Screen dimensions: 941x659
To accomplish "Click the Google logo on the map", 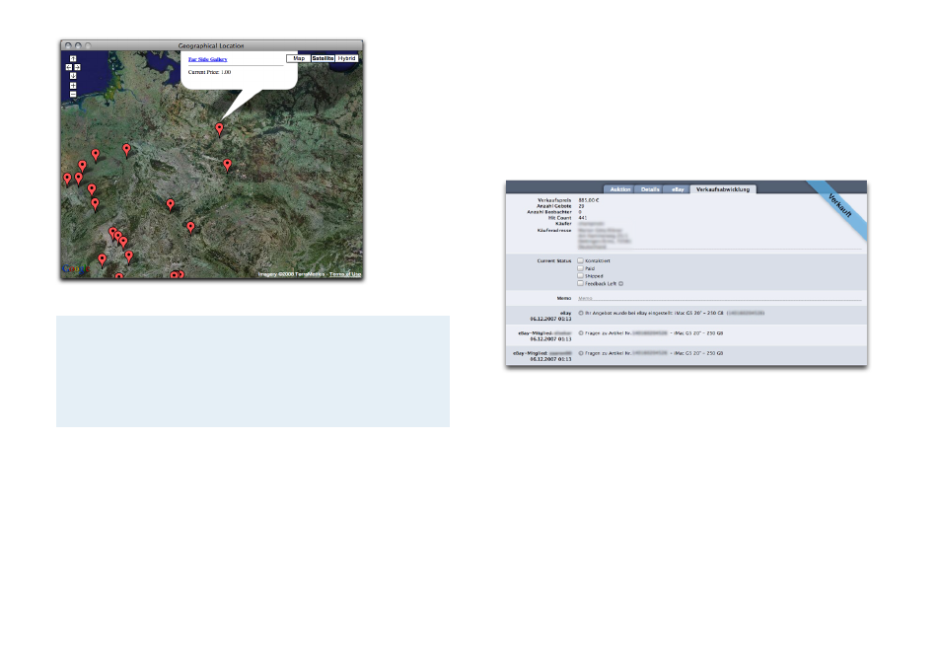I will (x=76, y=269).
